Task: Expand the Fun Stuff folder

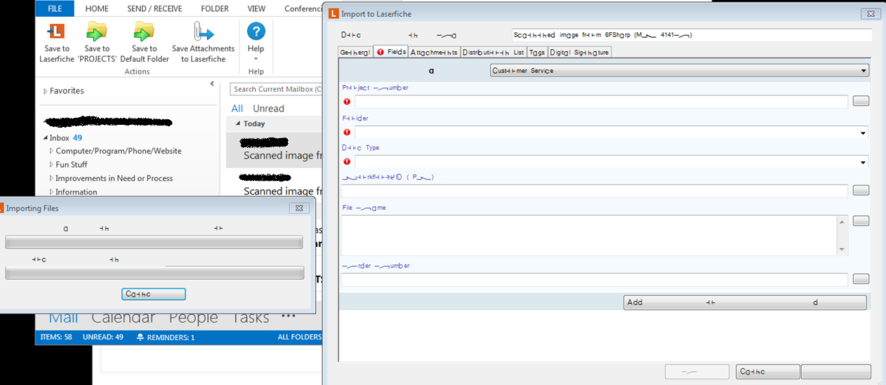Action: pyautogui.click(x=51, y=165)
